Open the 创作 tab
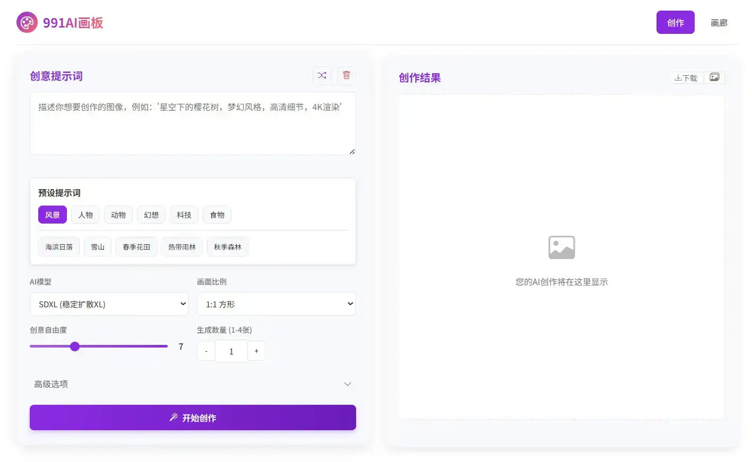 [675, 22]
